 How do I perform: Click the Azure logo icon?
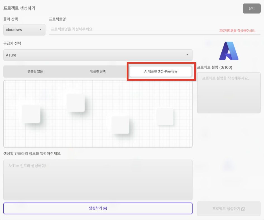click(x=229, y=51)
